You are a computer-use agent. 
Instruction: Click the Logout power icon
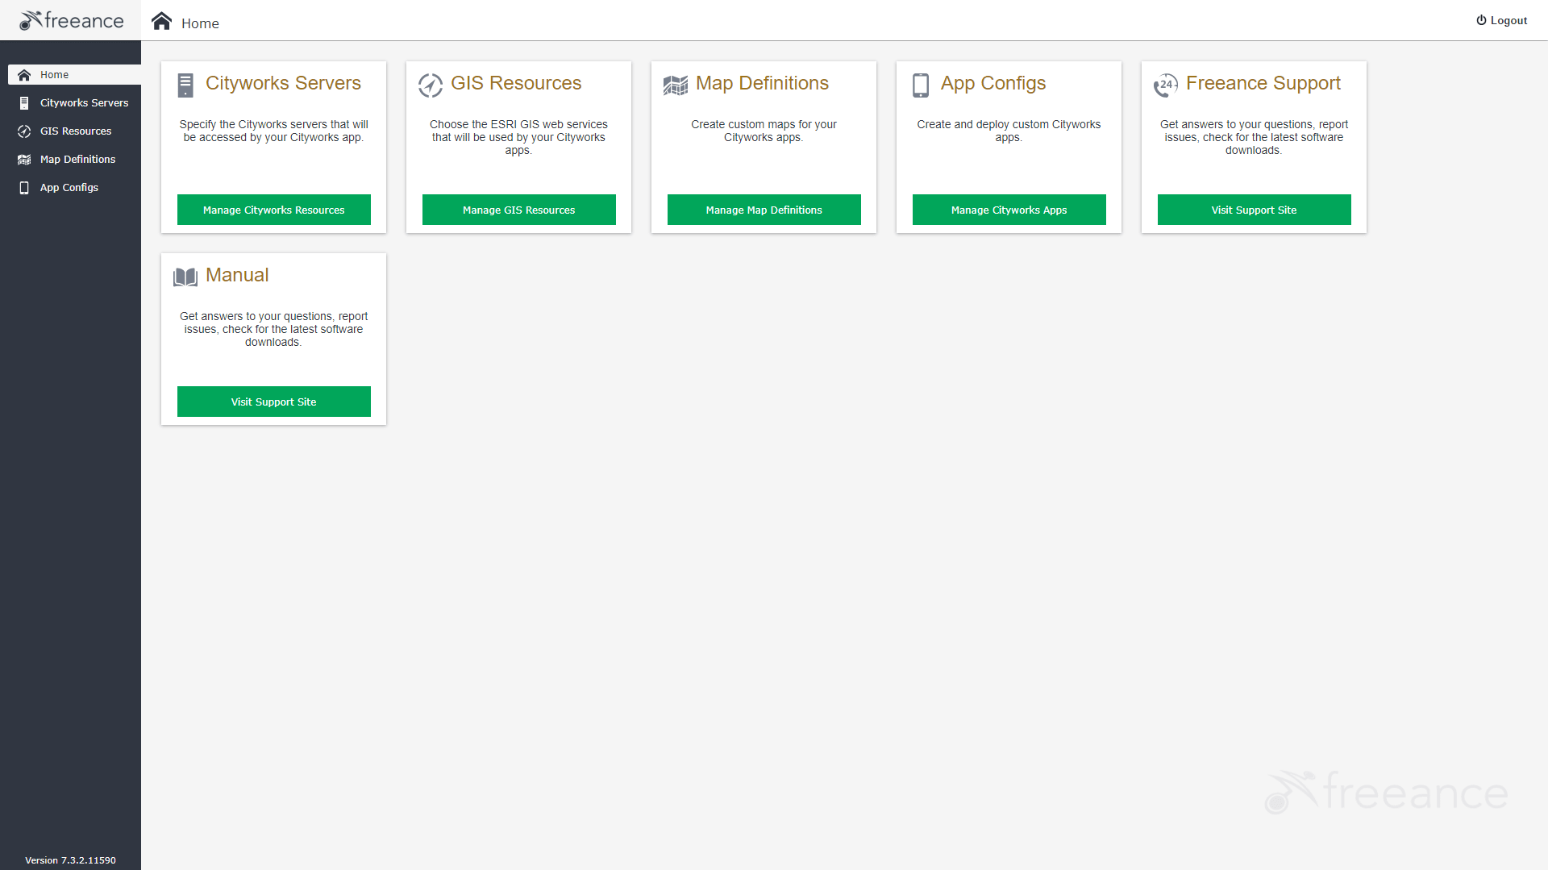tap(1481, 20)
